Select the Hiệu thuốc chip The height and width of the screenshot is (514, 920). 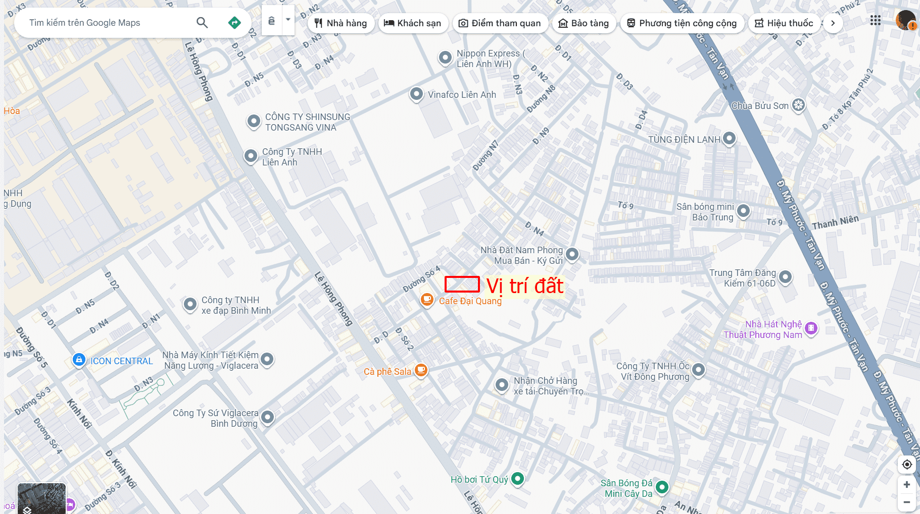[x=784, y=23]
